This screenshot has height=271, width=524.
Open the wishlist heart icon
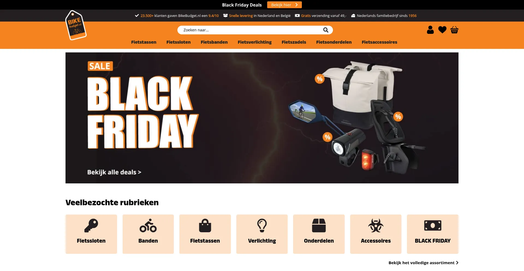pyautogui.click(x=442, y=30)
